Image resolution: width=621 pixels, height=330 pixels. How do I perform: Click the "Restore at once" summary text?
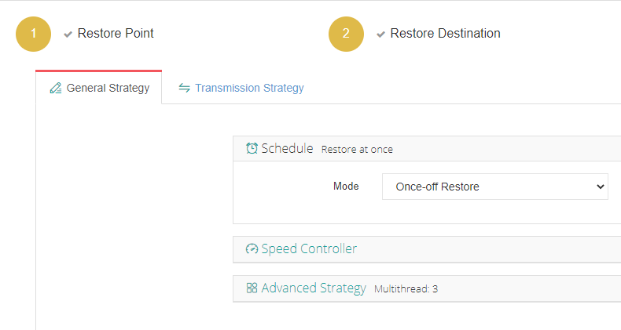point(357,149)
